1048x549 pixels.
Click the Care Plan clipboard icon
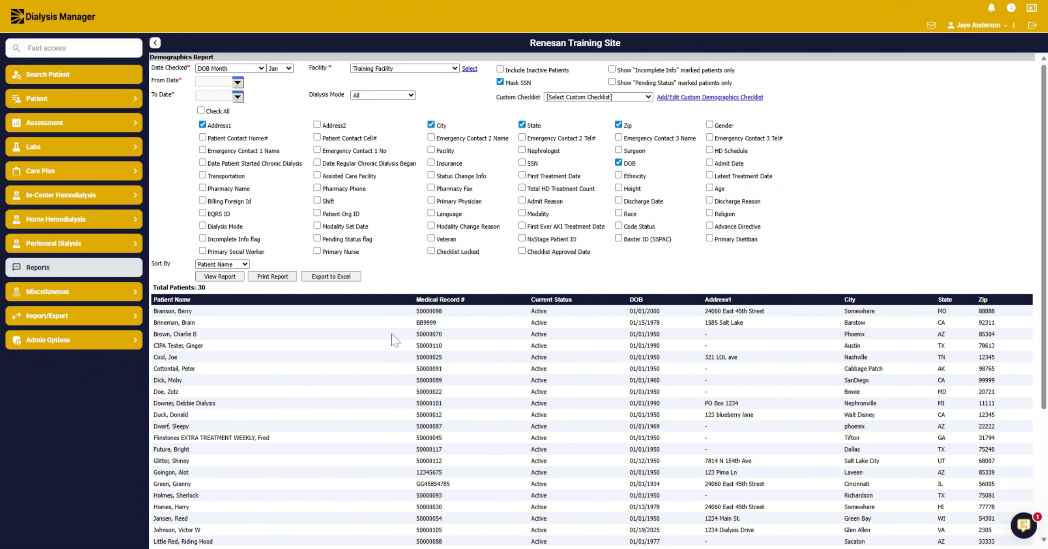coord(17,171)
